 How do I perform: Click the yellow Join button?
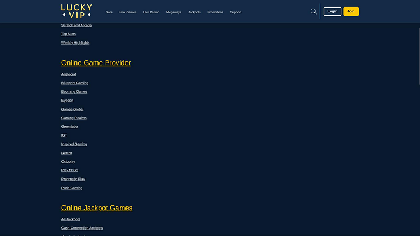(x=351, y=11)
